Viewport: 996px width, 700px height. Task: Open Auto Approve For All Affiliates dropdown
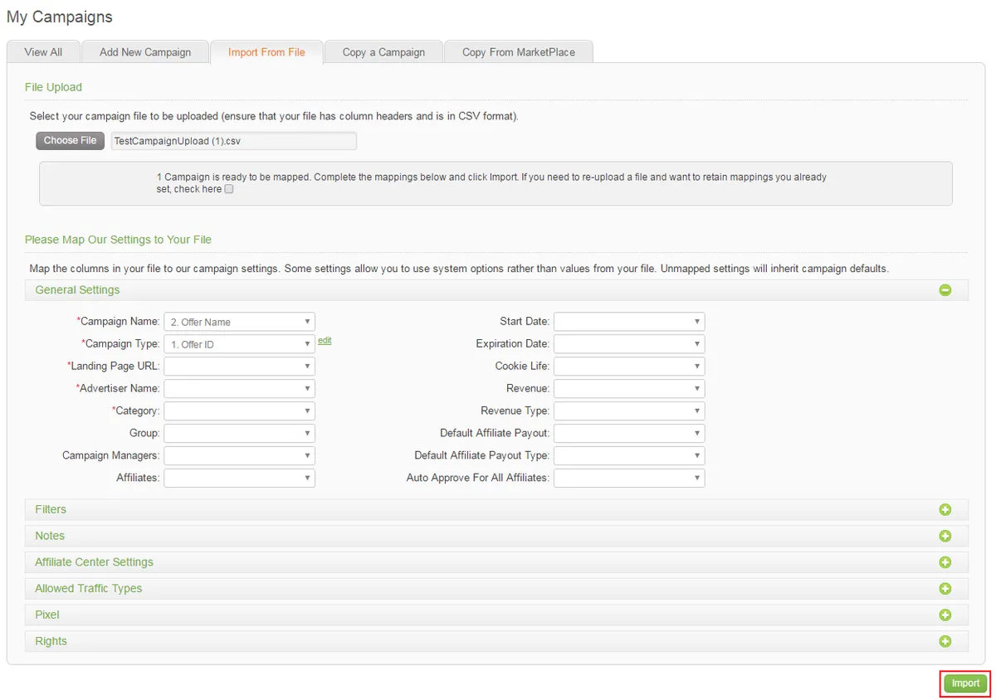tap(629, 478)
